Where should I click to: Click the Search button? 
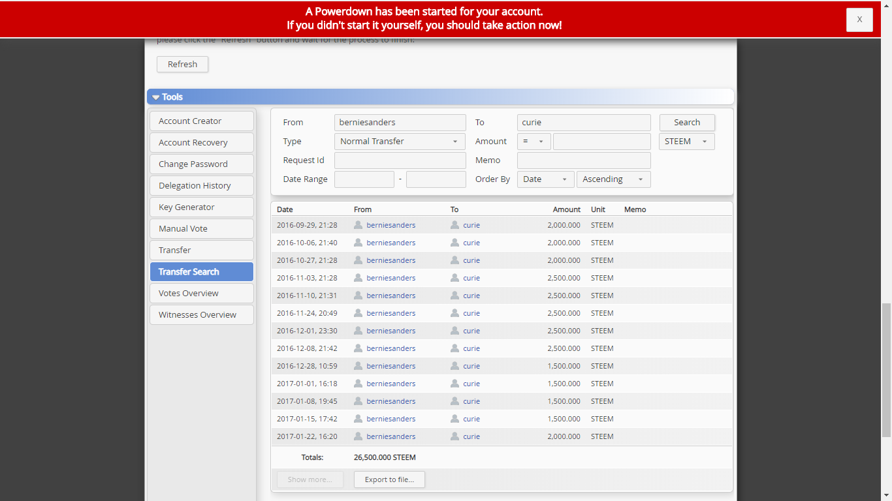[x=687, y=122]
